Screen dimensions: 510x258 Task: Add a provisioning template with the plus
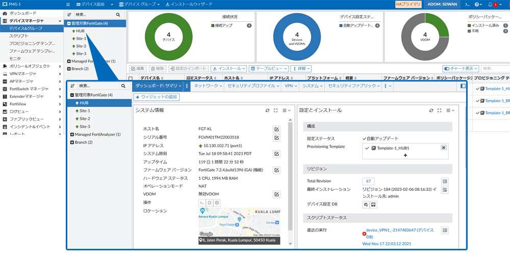point(405,155)
